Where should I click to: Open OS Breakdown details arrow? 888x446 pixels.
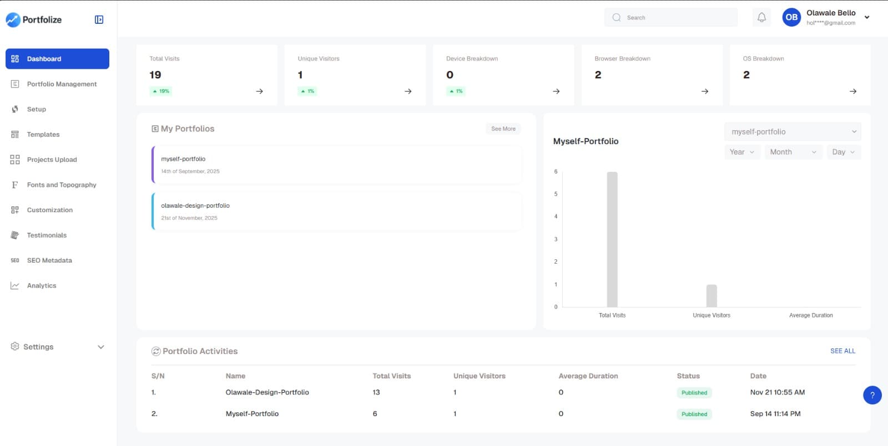(853, 91)
